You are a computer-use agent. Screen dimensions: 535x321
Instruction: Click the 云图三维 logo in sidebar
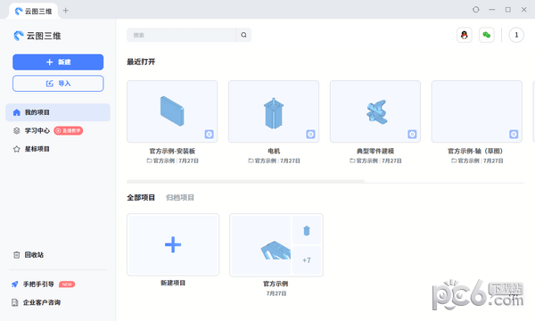click(37, 36)
